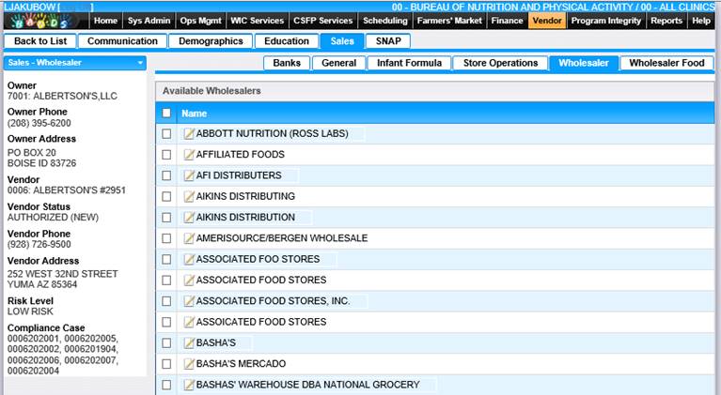
Task: Click BASHAS' WAREHOUSE DBA NATIONAL GROCERY name
Action: tap(308, 385)
